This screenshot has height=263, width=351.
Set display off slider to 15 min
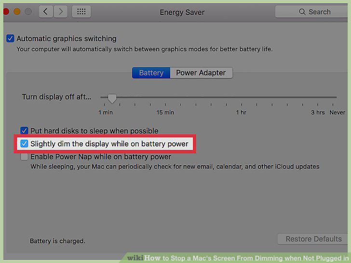point(165,97)
